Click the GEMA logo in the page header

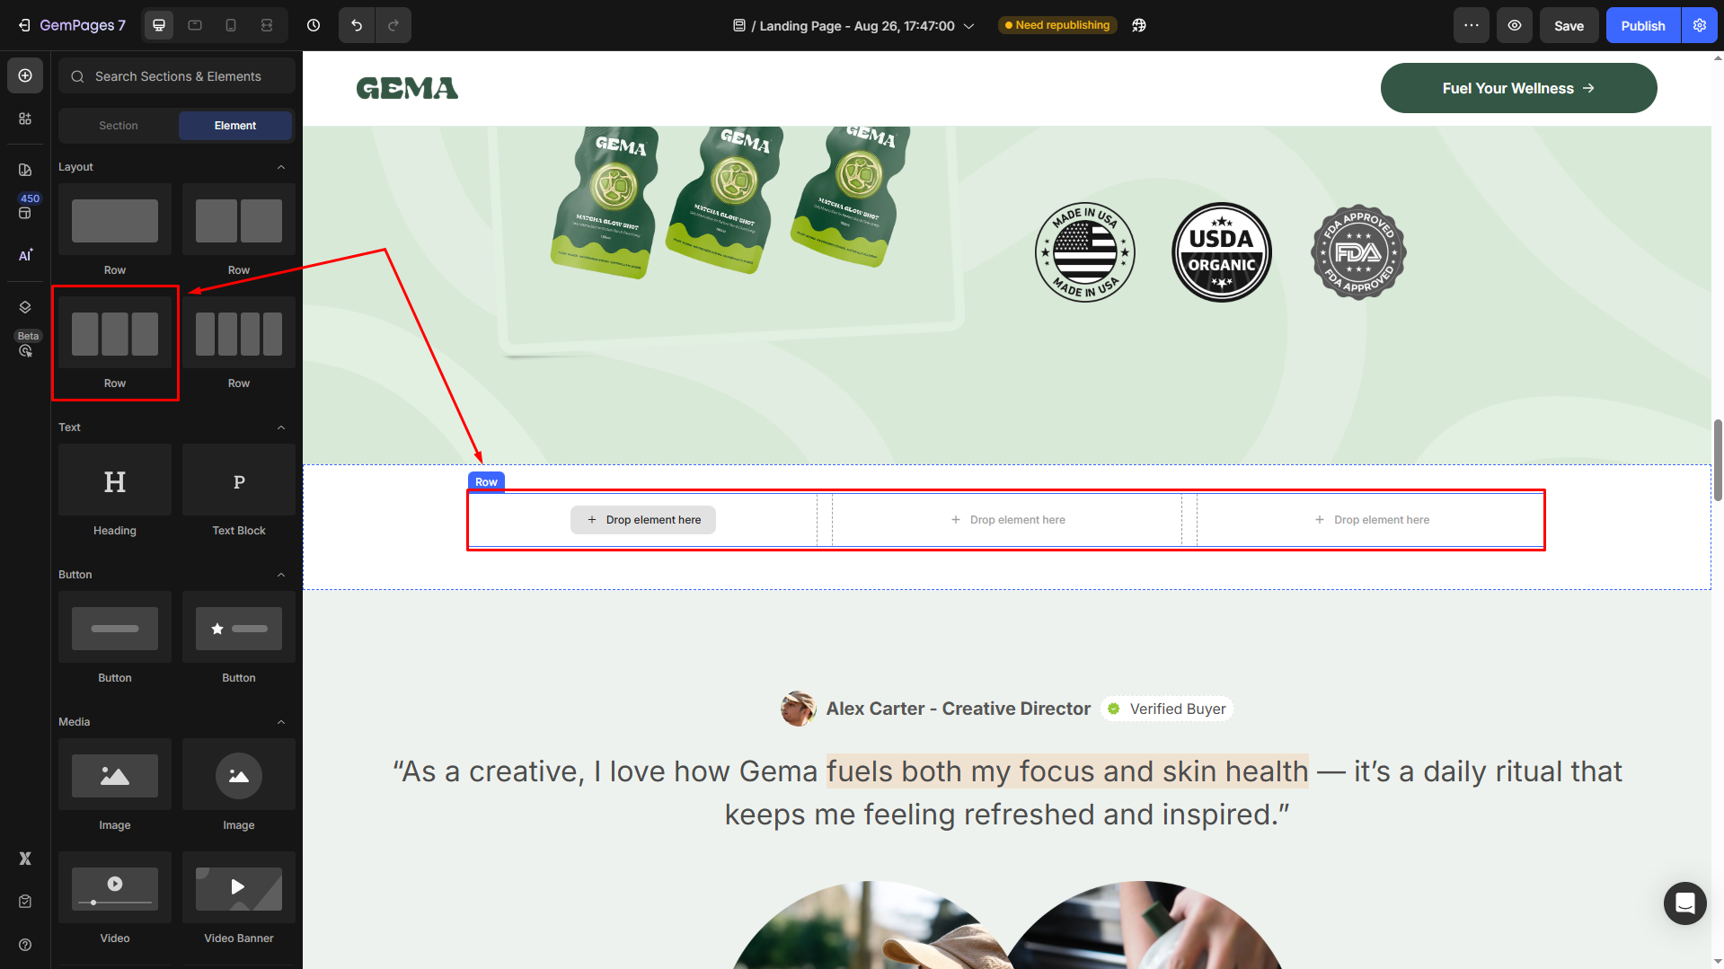point(407,88)
